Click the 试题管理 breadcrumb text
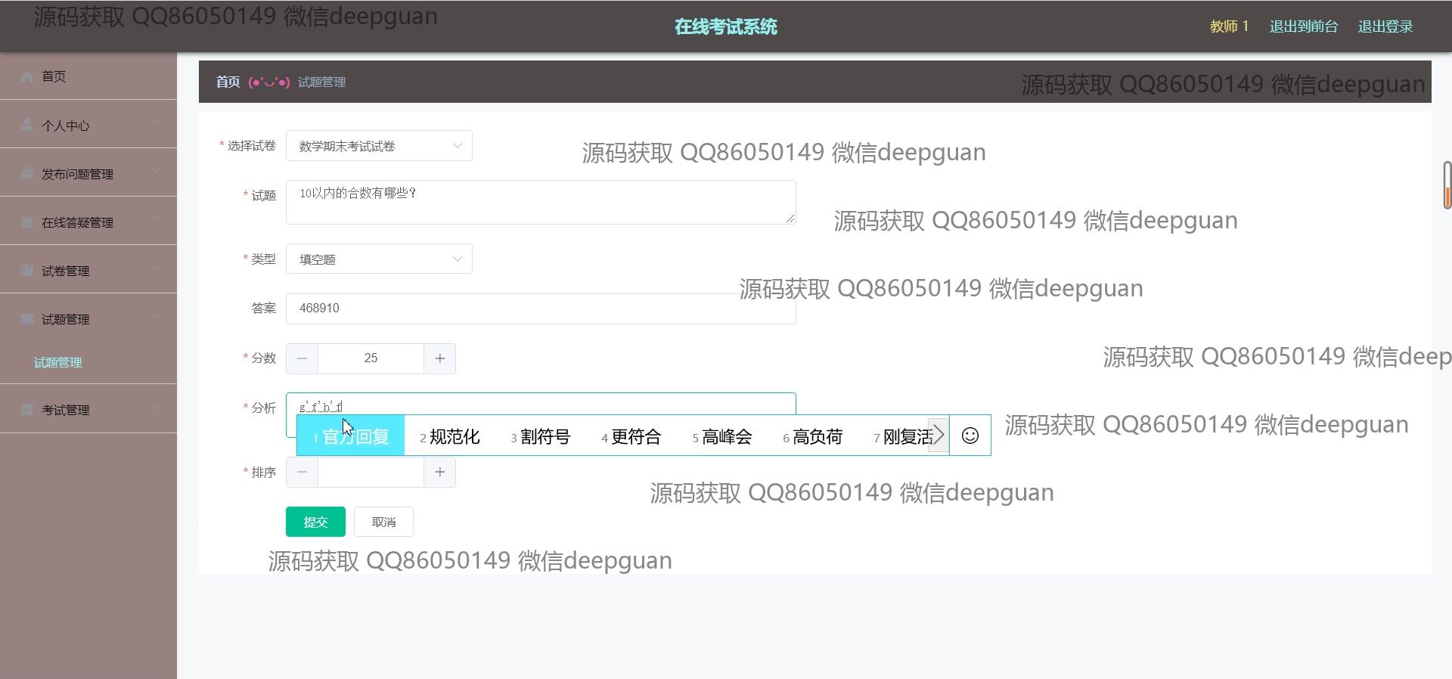This screenshot has width=1452, height=679. (321, 82)
